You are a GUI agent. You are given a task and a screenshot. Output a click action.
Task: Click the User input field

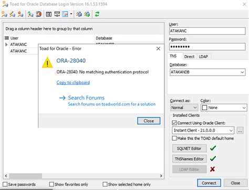coord(207,31)
